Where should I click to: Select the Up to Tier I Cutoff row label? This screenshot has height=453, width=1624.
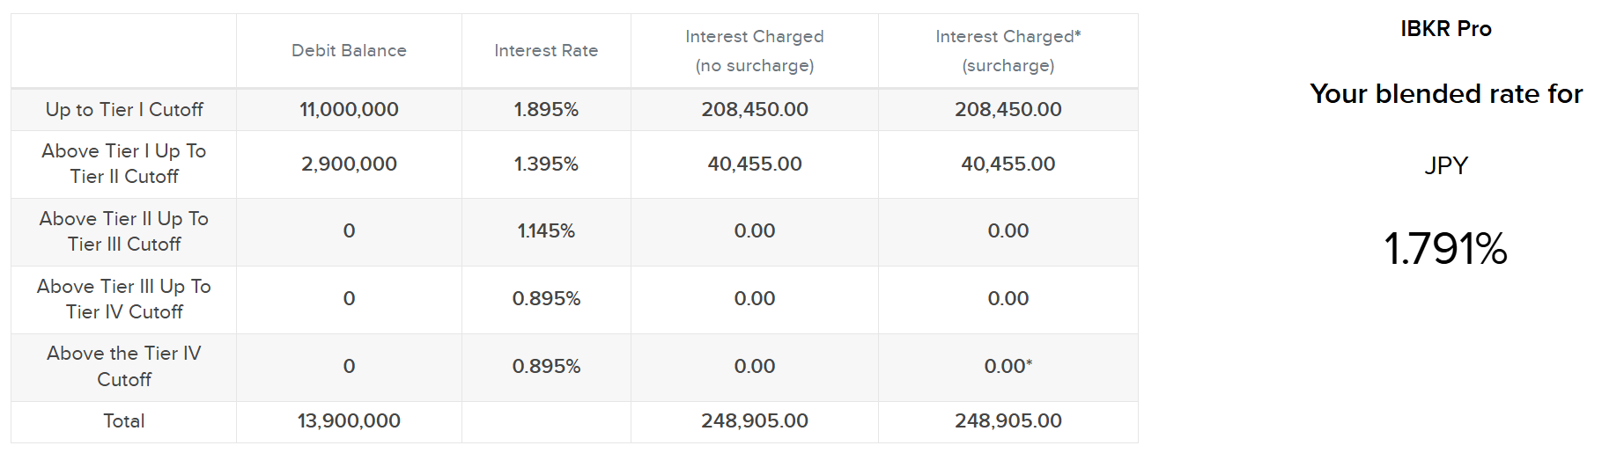(x=124, y=110)
